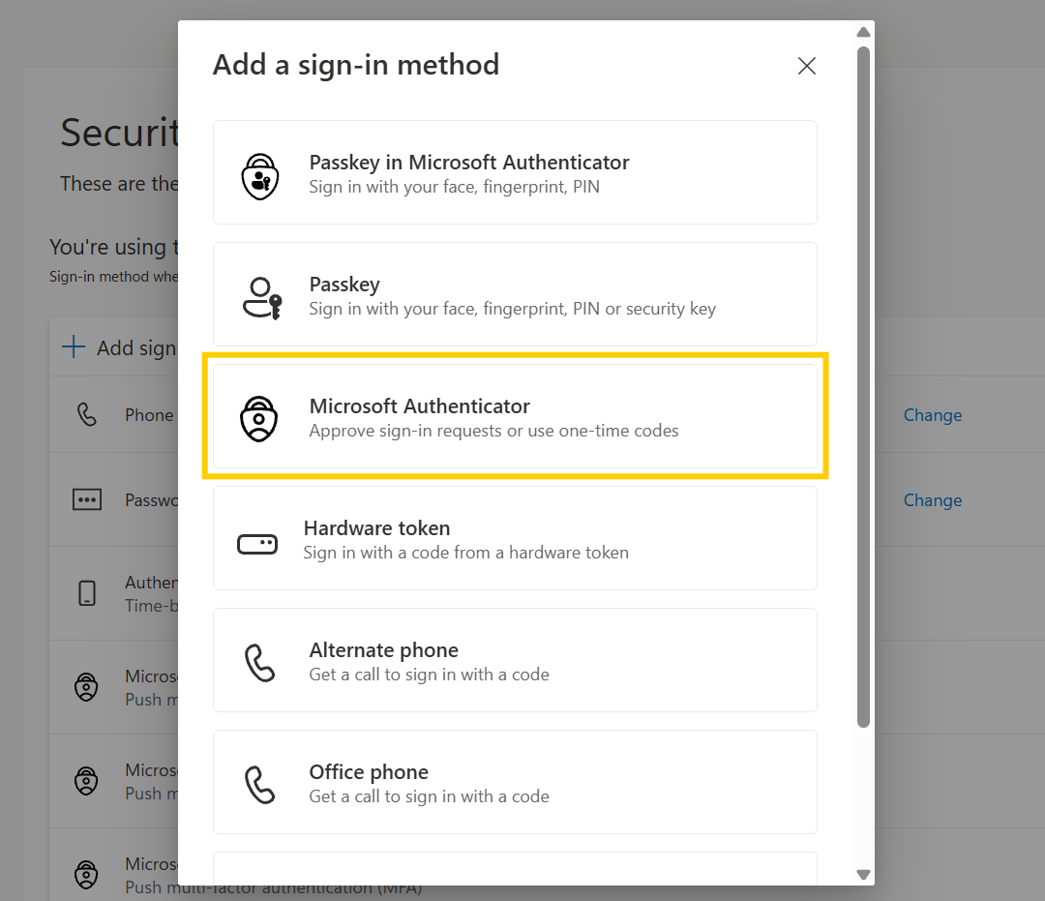
Task: Click the "Add a sign-in method" dialog title
Action: [x=356, y=65]
